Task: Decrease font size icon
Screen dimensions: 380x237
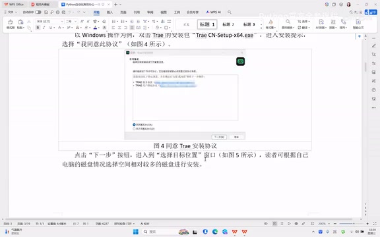Action: (x=88, y=21)
